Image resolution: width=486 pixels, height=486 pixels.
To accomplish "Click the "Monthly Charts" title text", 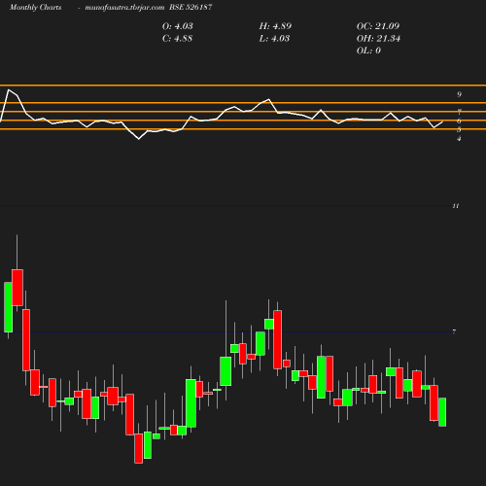I will (36, 7).
